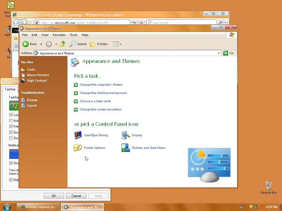
Task: Toggle checked 'Sho...' checkbox under Notification area
Action: click(11, 163)
